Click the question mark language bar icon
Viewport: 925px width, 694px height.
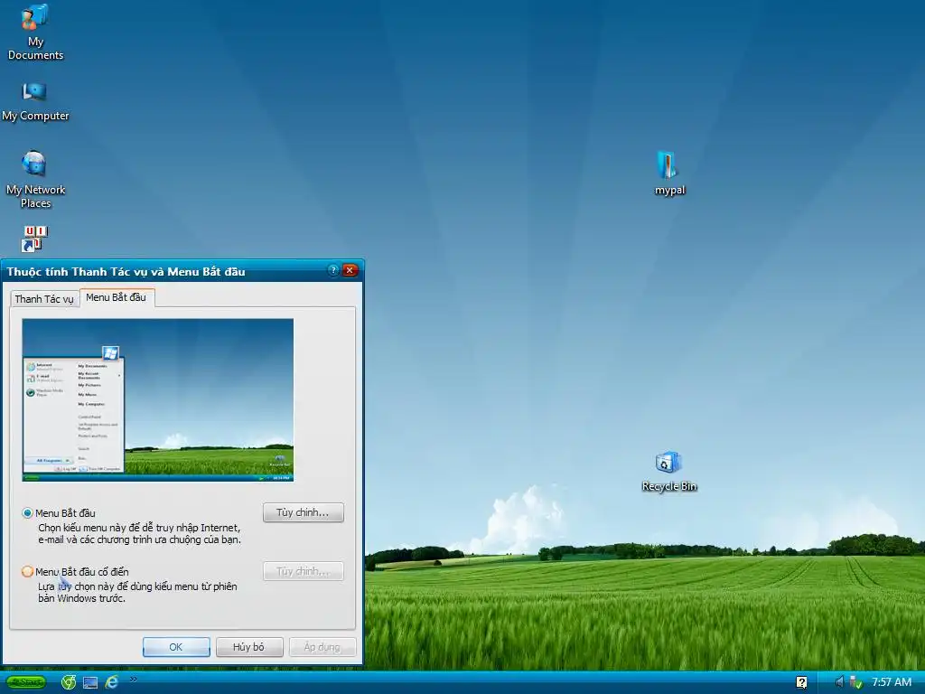coord(801,682)
